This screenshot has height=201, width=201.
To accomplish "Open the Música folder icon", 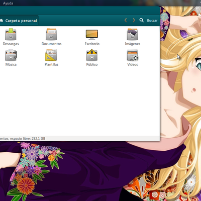I will [x=11, y=55].
